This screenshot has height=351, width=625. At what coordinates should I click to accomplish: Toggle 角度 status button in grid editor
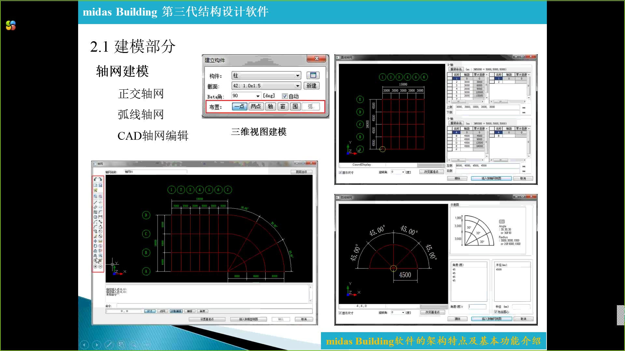coord(202,311)
